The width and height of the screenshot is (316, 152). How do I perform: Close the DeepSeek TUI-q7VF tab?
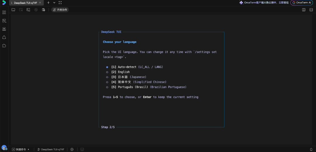[x=40, y=3]
